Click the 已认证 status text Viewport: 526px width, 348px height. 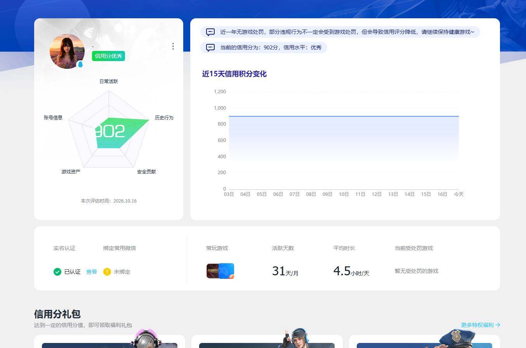(x=73, y=272)
